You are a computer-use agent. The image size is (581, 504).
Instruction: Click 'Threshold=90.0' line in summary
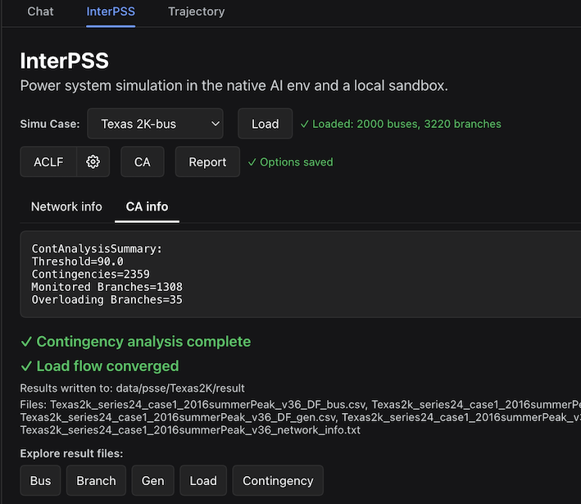tap(78, 261)
